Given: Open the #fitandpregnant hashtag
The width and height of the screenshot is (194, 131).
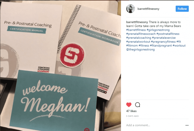Looking at the screenshot, I should [x=161, y=46].
